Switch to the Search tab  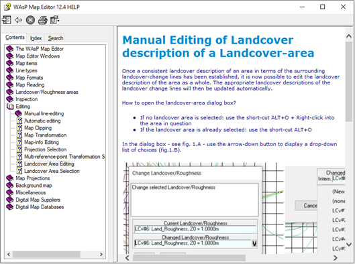[56, 38]
